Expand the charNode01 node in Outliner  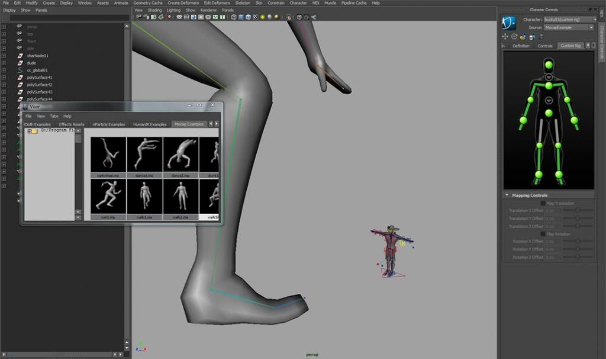pyautogui.click(x=4, y=56)
